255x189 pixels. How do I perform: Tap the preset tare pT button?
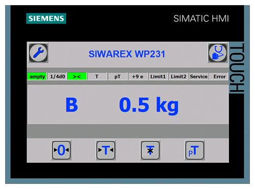(x=195, y=150)
